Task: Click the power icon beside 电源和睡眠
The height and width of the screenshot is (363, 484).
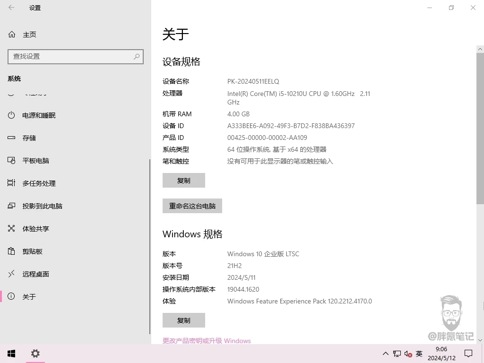Action: coord(11,115)
